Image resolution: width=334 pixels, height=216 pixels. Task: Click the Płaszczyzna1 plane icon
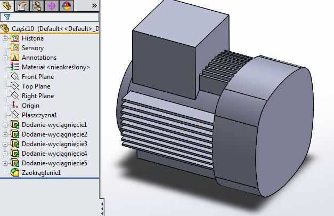[x=15, y=115]
